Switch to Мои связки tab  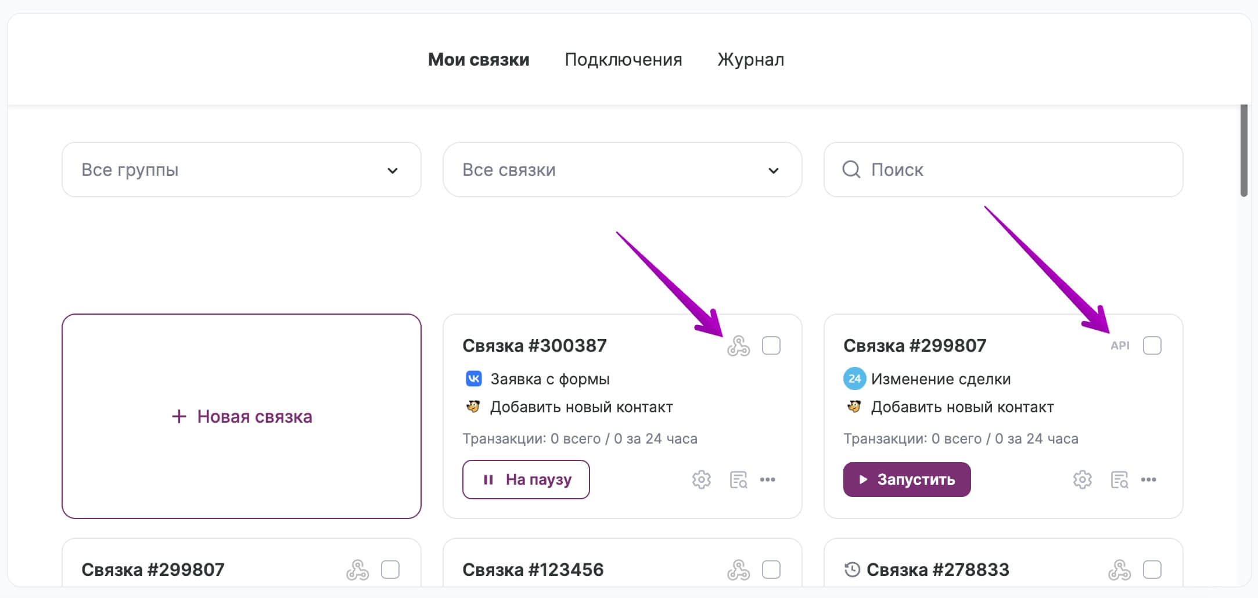pos(479,59)
